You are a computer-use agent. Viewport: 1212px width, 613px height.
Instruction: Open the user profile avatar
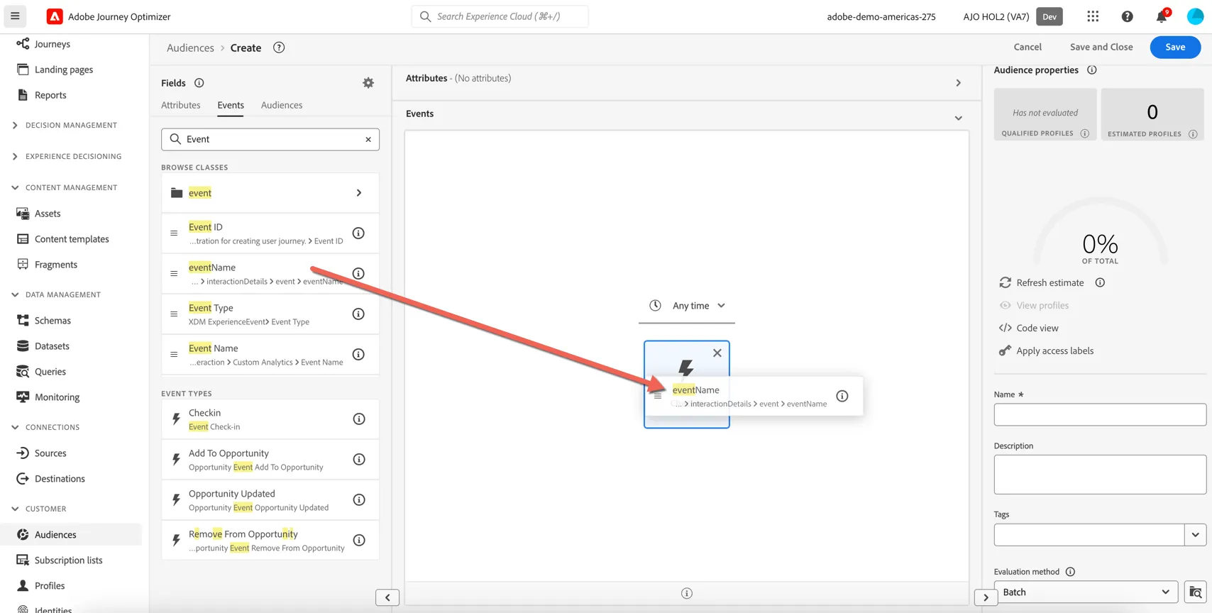pyautogui.click(x=1195, y=16)
